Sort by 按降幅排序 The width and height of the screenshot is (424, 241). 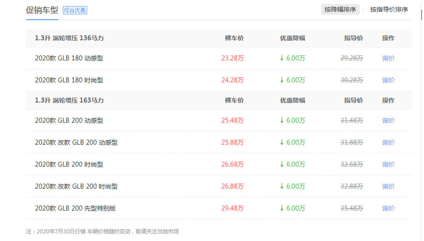coord(340,9)
